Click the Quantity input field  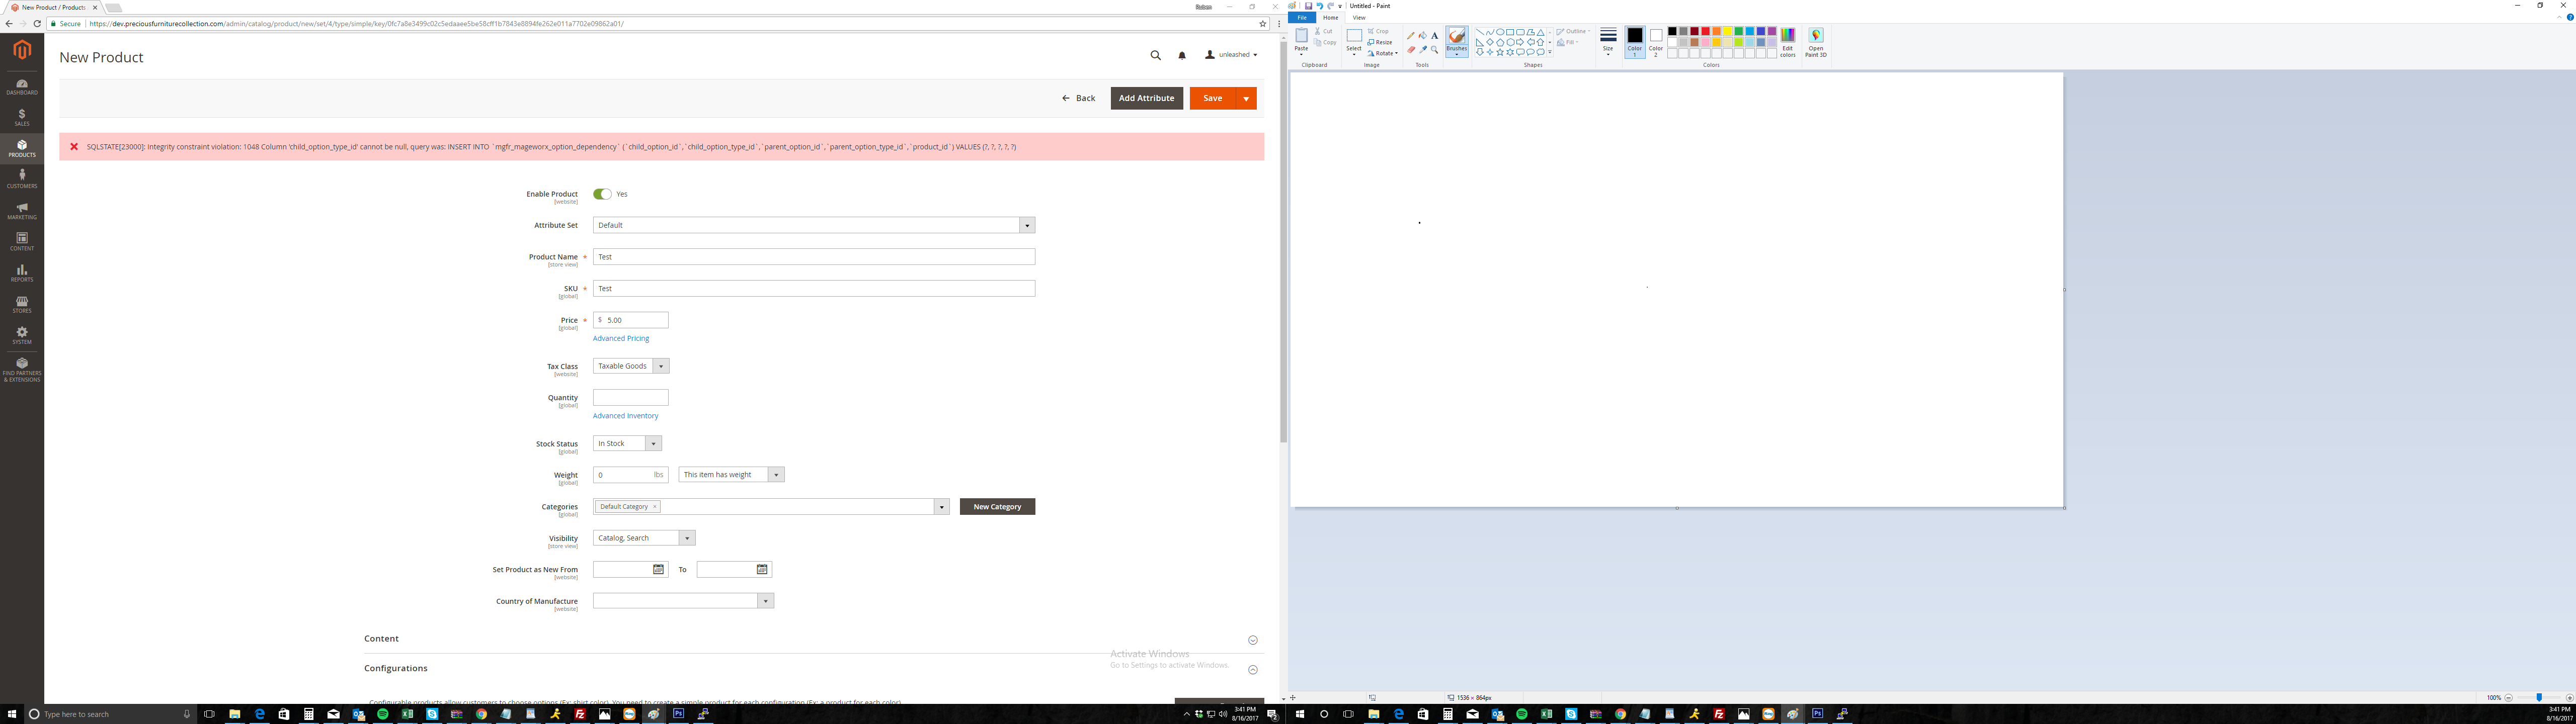pyautogui.click(x=631, y=397)
